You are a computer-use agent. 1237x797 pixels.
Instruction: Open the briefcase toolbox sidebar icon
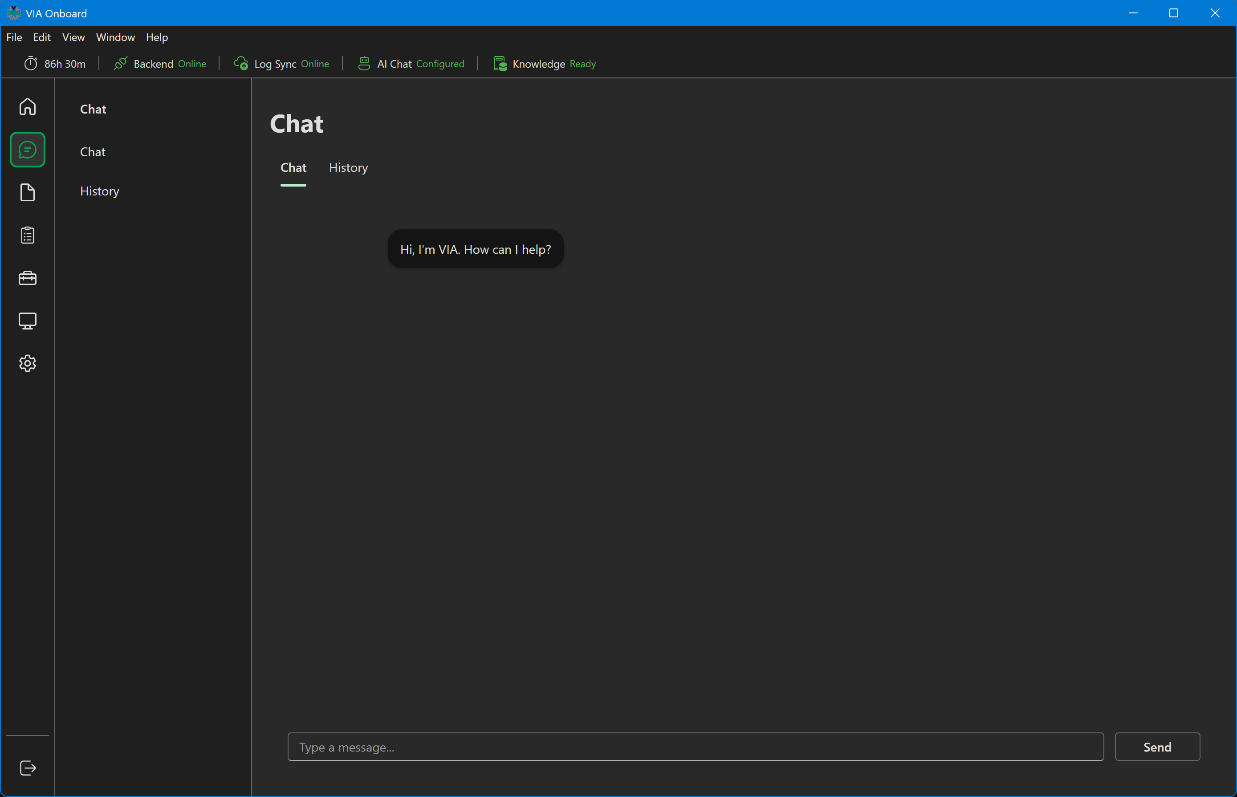[28, 278]
